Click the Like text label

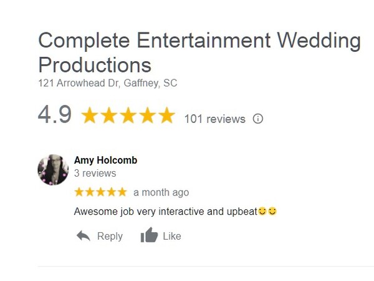(x=172, y=236)
